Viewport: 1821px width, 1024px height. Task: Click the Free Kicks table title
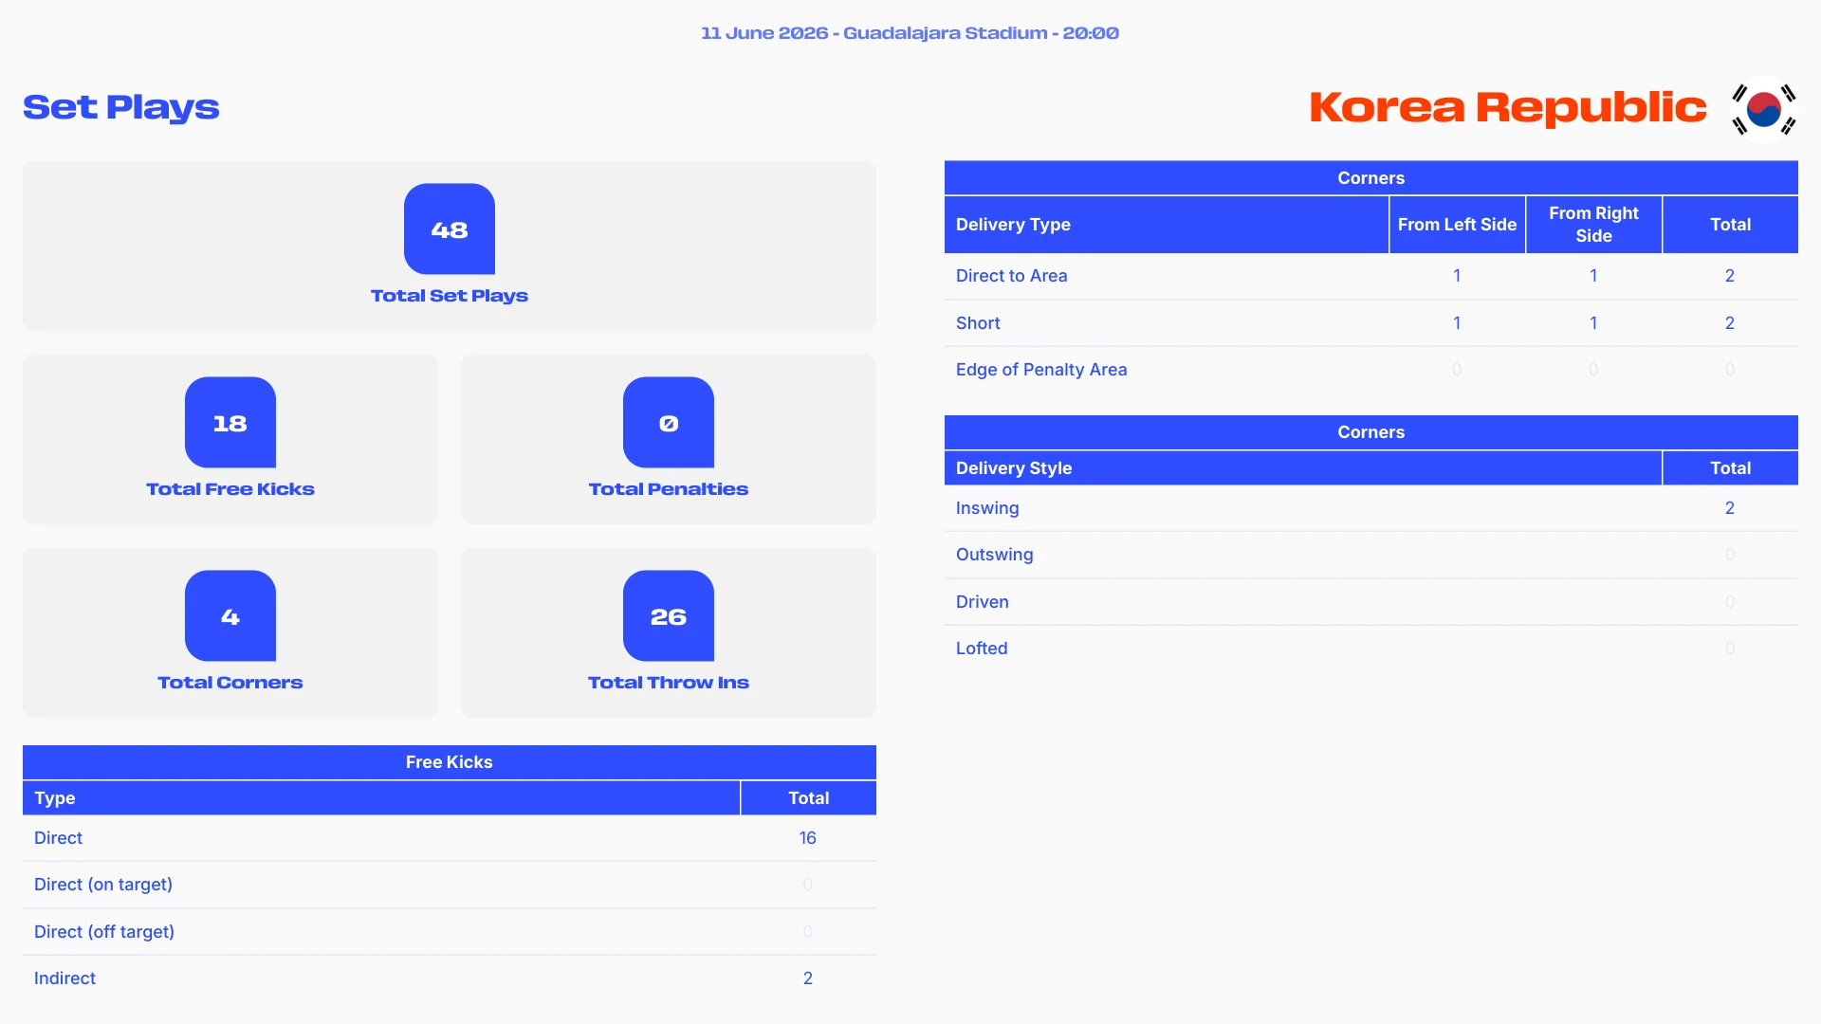coord(450,762)
